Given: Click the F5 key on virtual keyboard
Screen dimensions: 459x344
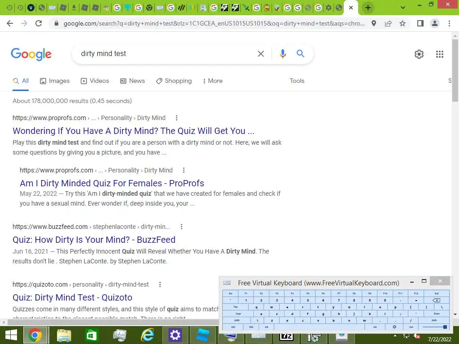Looking at the screenshot, I should coord(307,293).
